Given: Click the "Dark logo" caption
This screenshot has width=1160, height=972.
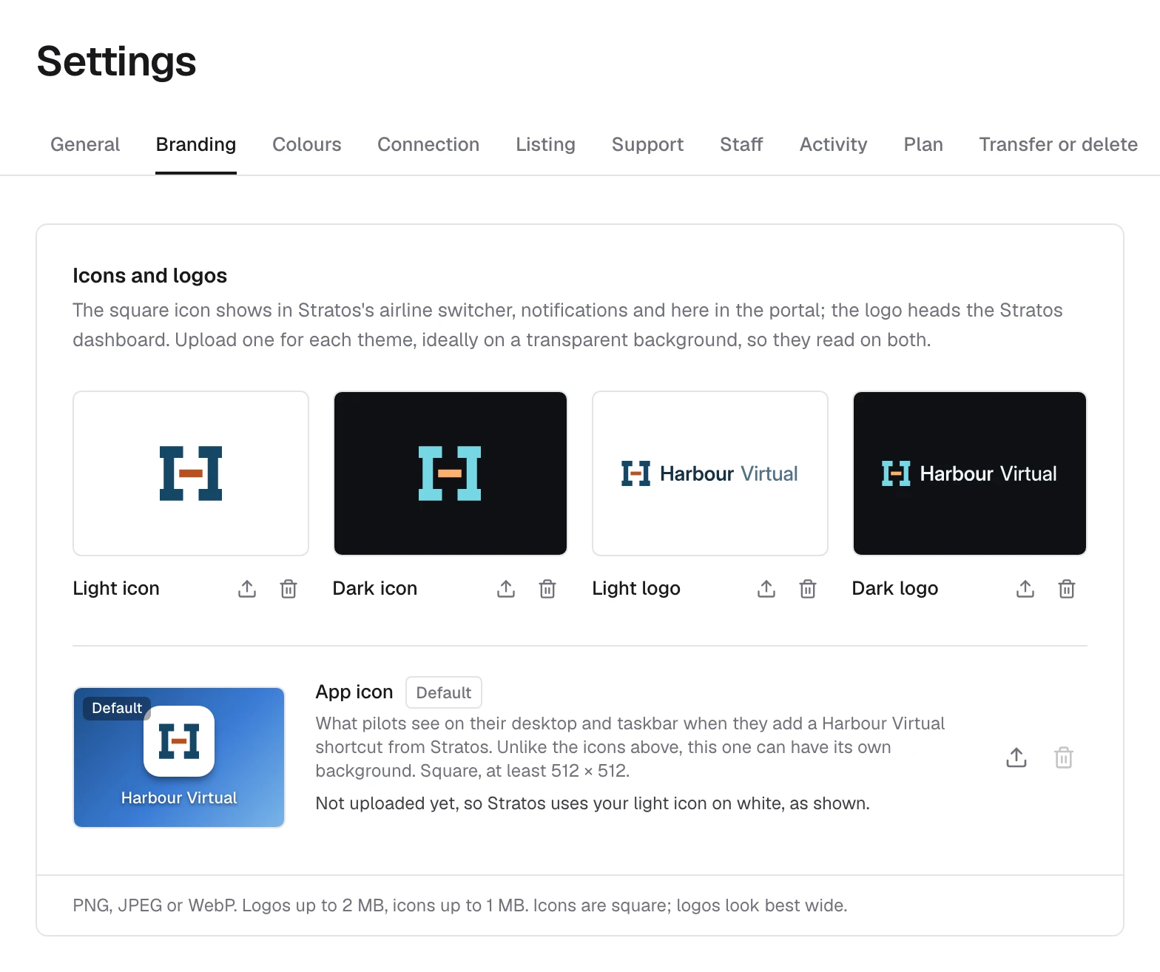Looking at the screenshot, I should tap(895, 588).
